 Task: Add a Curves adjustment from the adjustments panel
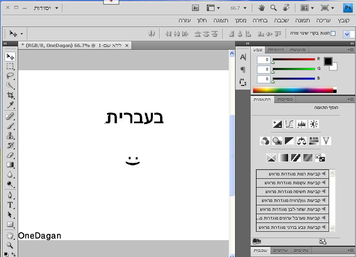click(289, 124)
